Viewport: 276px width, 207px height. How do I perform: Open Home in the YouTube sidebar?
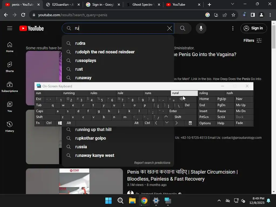tap(10, 47)
